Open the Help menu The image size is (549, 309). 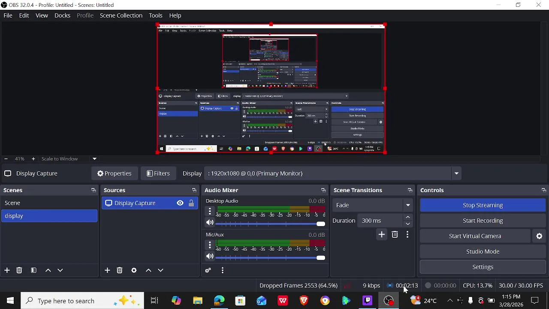[175, 15]
